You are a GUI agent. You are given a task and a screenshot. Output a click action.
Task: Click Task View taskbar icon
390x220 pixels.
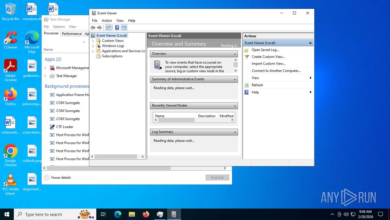[x=103, y=214]
